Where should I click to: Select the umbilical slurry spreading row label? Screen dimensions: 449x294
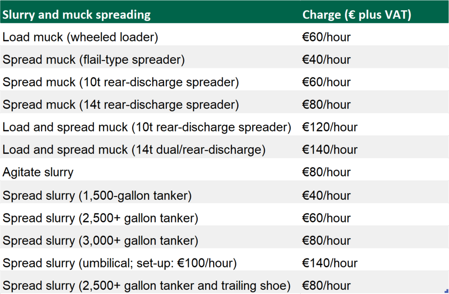pos(120,263)
